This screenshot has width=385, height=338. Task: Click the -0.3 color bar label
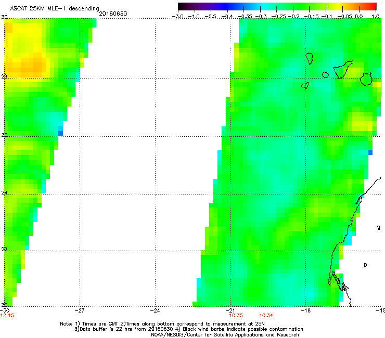pos(261,17)
